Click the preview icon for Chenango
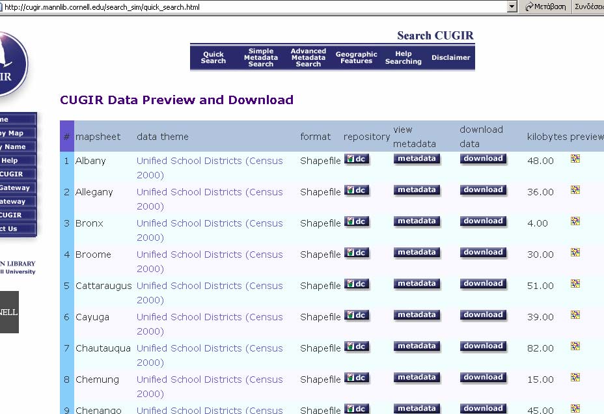Image resolution: width=604 pixels, height=414 pixels. (x=575, y=408)
